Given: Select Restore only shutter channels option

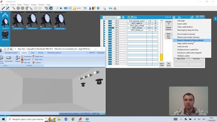Looking at the screenshot, I should pos(189,37).
